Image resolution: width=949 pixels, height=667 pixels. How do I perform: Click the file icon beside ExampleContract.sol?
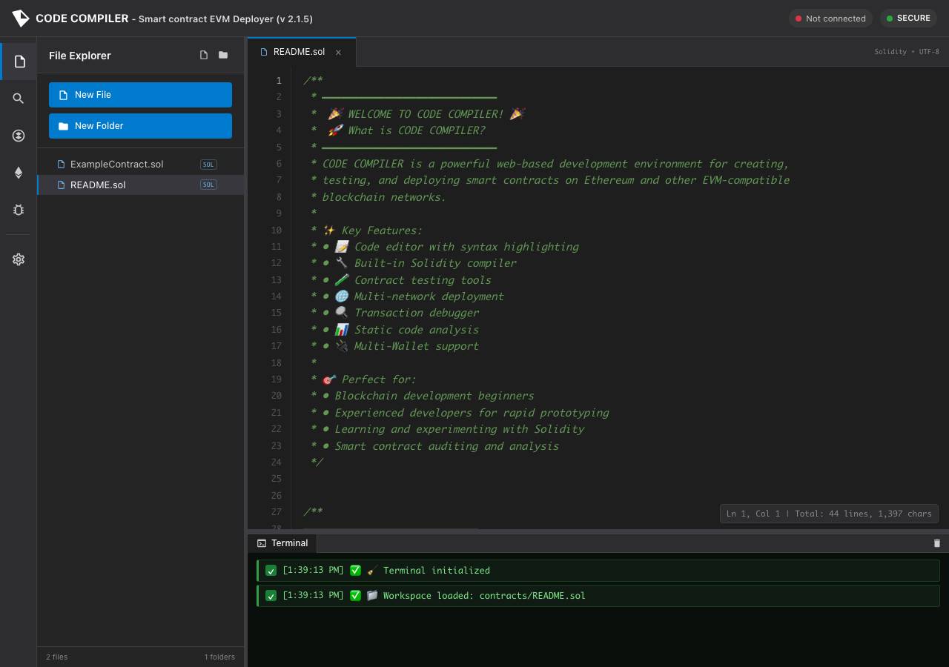[62, 165]
